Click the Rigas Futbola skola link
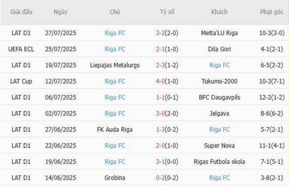Image resolution: width=289 pixels, height=187 pixels. point(219,162)
